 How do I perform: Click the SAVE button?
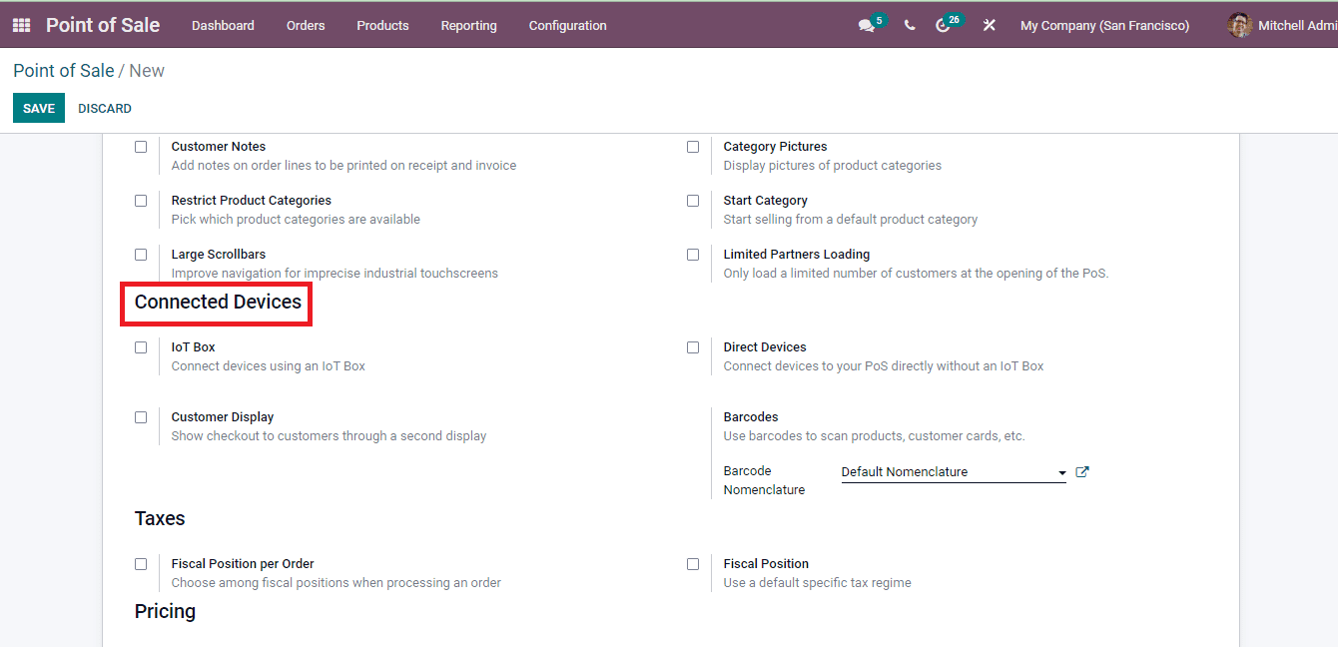coord(38,107)
